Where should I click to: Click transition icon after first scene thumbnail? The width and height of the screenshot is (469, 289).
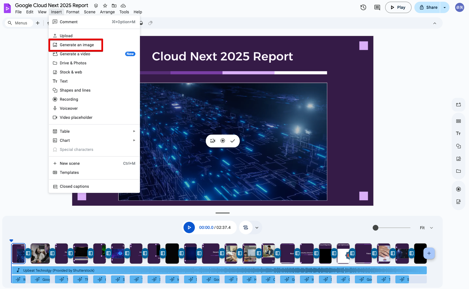point(28,253)
